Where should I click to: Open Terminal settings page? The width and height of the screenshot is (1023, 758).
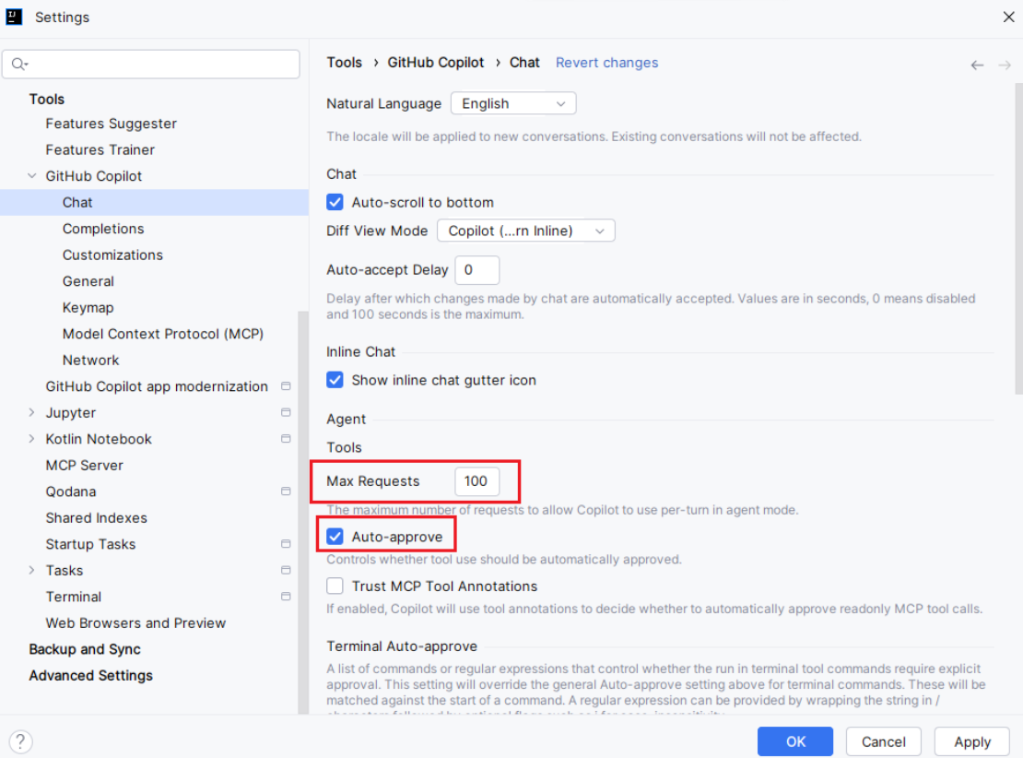[73, 597]
